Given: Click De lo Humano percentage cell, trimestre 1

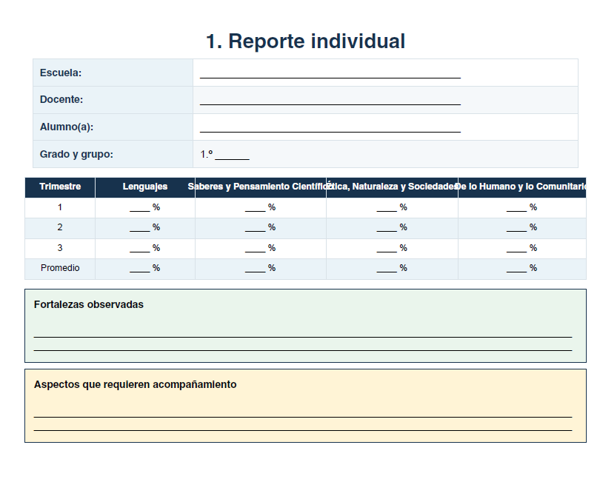Looking at the screenshot, I should (x=522, y=207).
